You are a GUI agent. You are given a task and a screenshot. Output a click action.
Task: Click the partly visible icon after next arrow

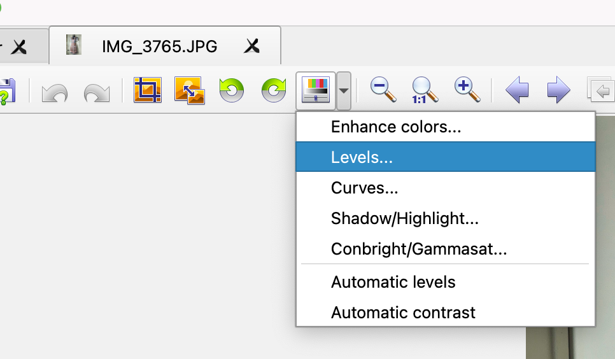tap(600, 90)
